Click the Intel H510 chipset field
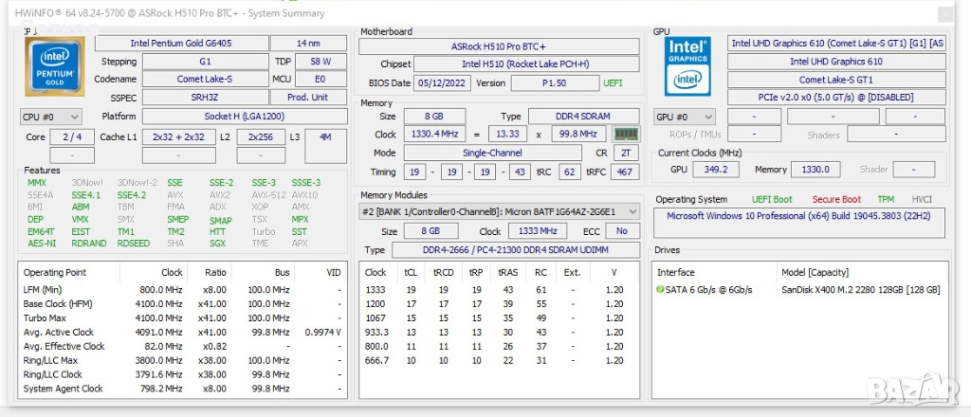The width and height of the screenshot is (971, 417). (526, 64)
